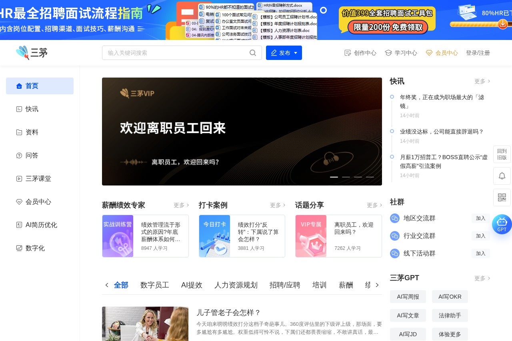Select the first carousel indicator dash
Image resolution: width=512 pixels, height=341 pixels.
tap(334, 177)
